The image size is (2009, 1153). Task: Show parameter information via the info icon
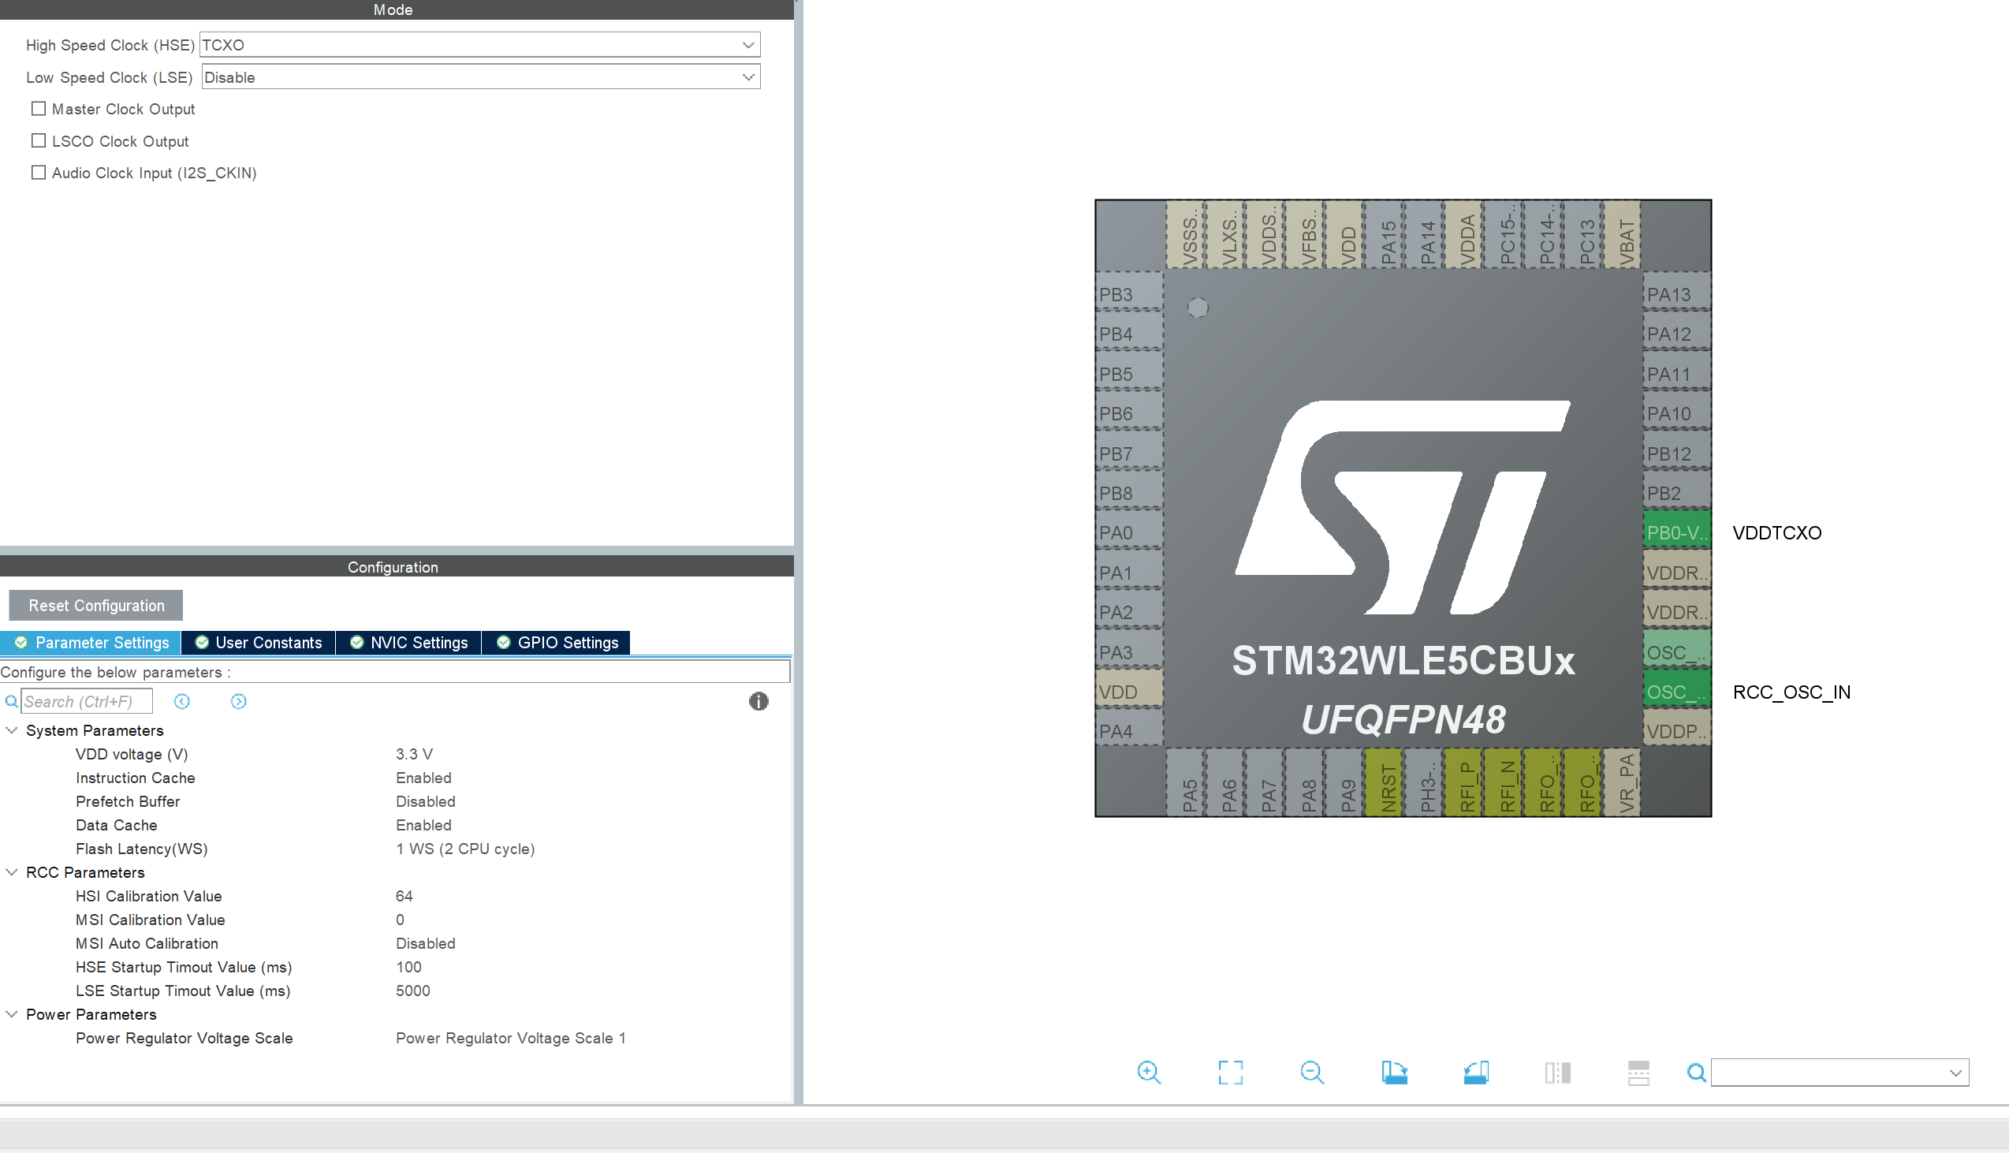(x=758, y=702)
